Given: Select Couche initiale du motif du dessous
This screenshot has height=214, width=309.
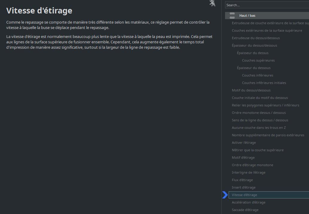Looking at the screenshot, I should click(x=260, y=98).
